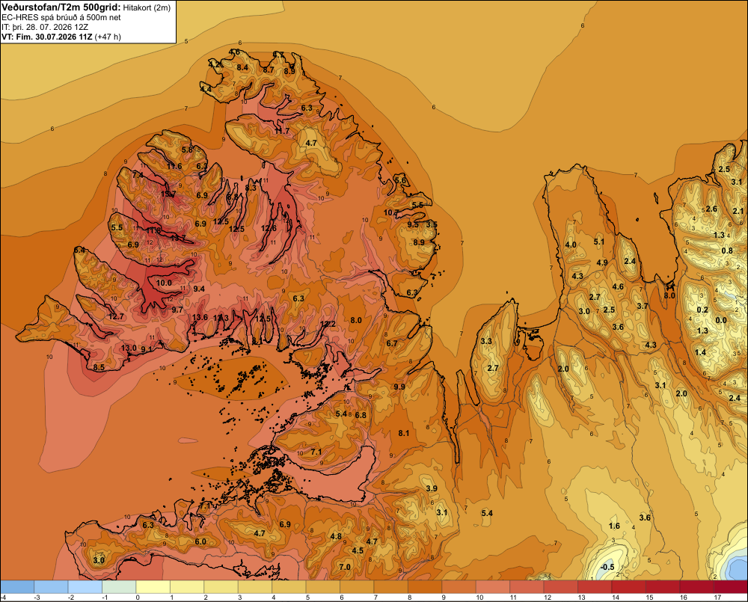
Task: Click the temperature value 0.8
Action: click(x=726, y=251)
